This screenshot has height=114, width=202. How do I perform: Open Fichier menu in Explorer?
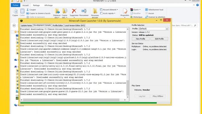[x=15, y=5]
